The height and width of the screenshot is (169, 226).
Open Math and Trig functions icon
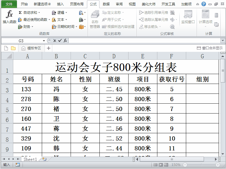pos(81,20)
